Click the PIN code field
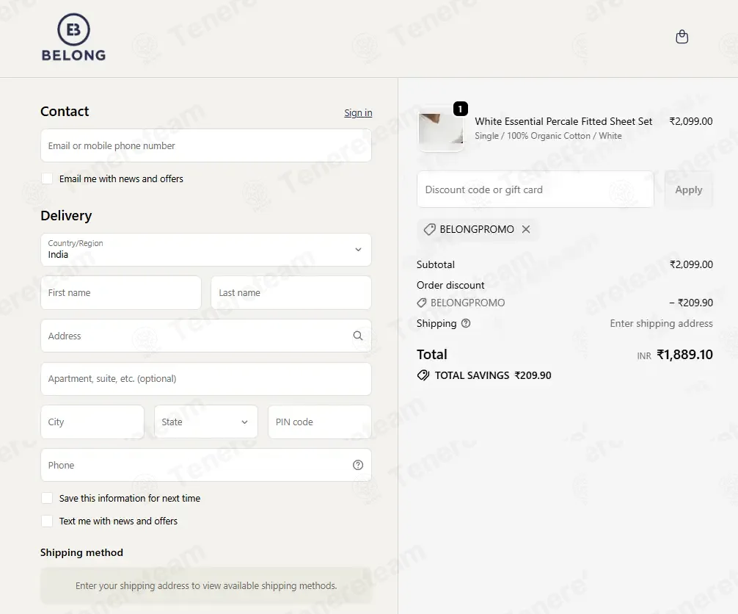Screen dimensions: 738x614 320,422
